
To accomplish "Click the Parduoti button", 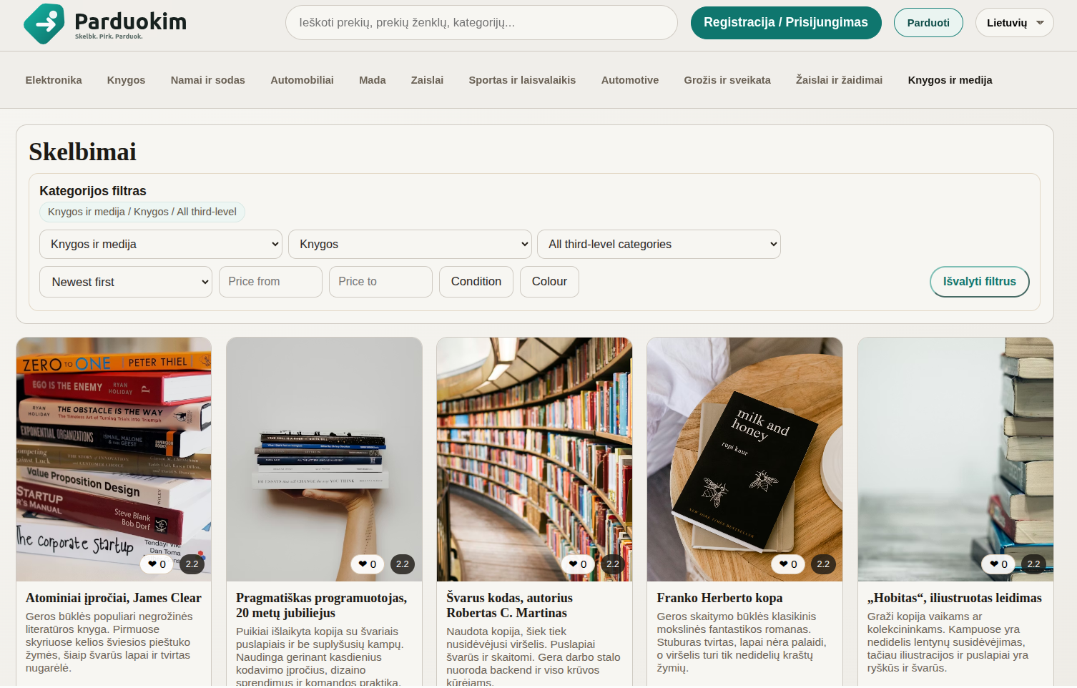I will click(928, 23).
